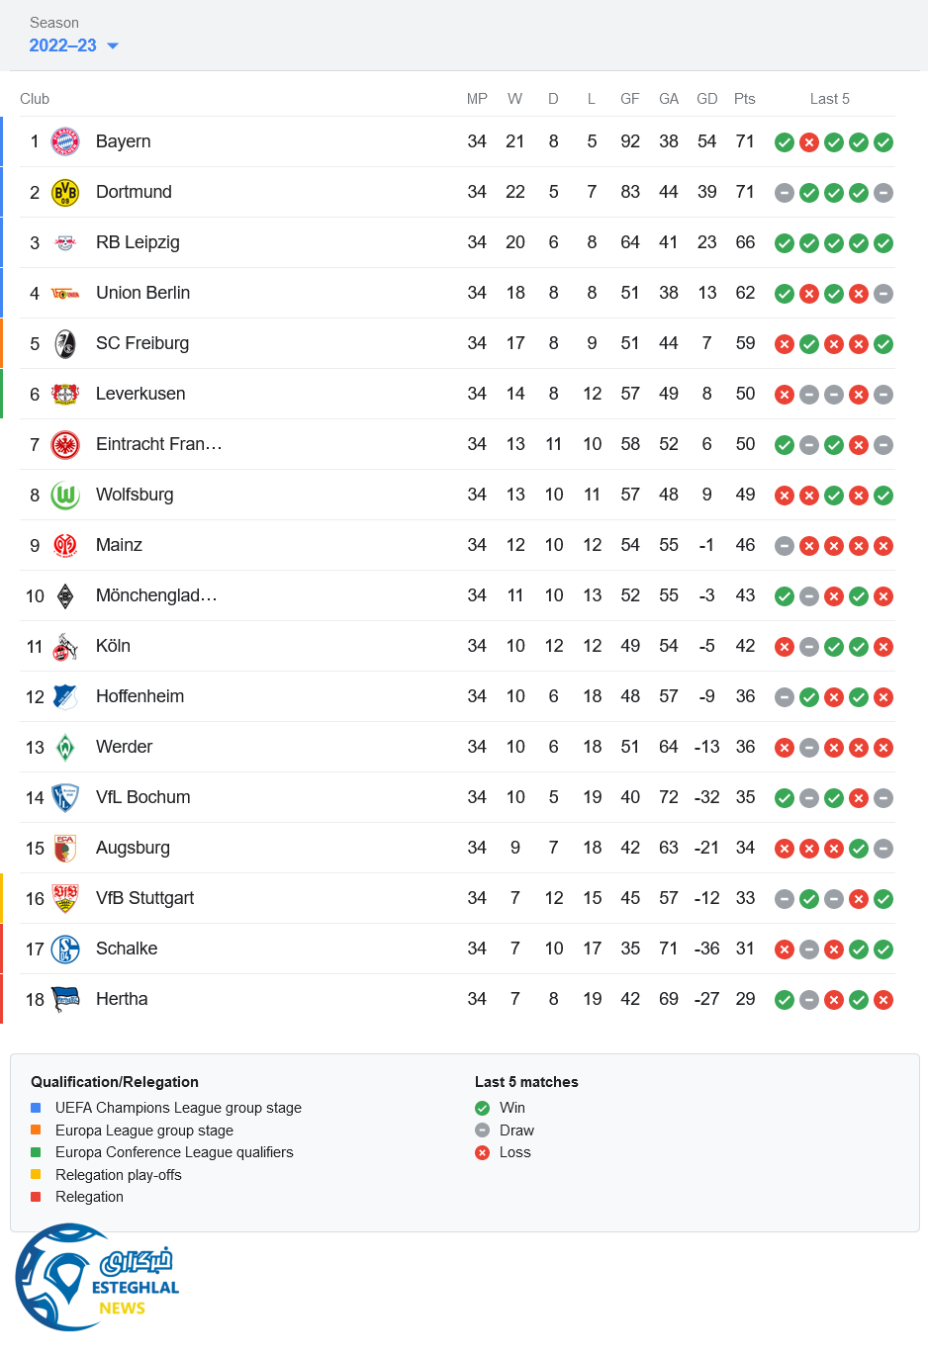The width and height of the screenshot is (928, 1358).
Task: Click Bayern's most recent match result icon
Action: pyautogui.click(x=883, y=142)
